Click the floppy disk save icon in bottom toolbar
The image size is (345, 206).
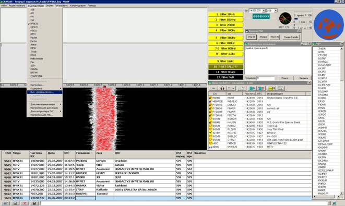(34, 203)
